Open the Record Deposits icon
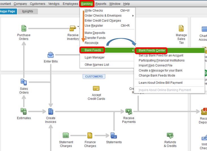Viewport: 207px width, 151px height. click(204, 112)
